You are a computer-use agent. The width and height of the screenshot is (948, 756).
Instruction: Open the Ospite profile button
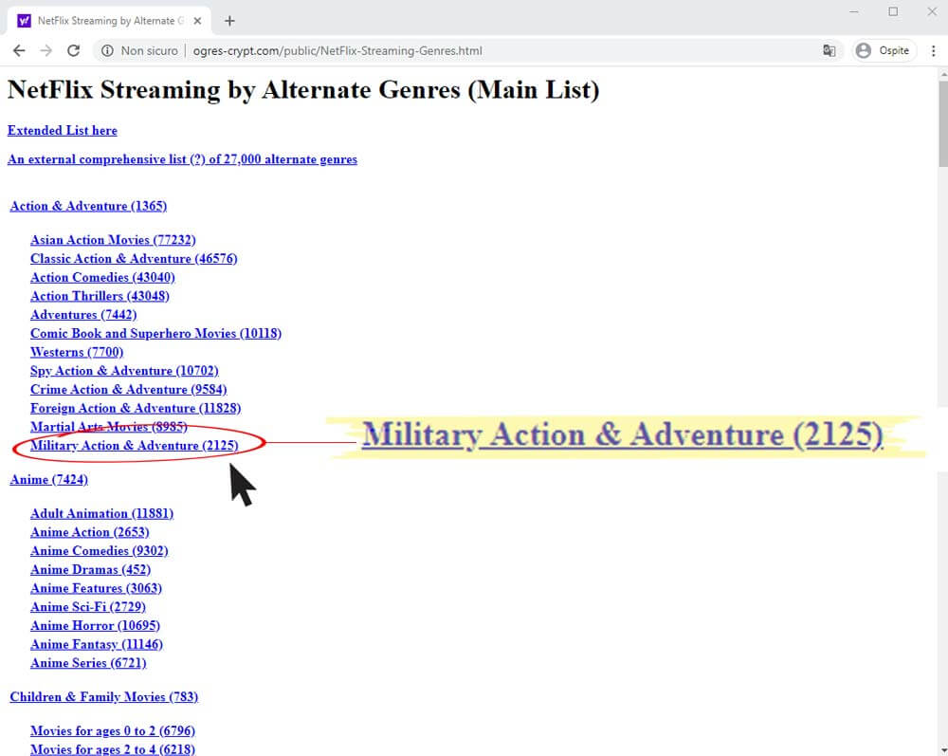pos(884,51)
